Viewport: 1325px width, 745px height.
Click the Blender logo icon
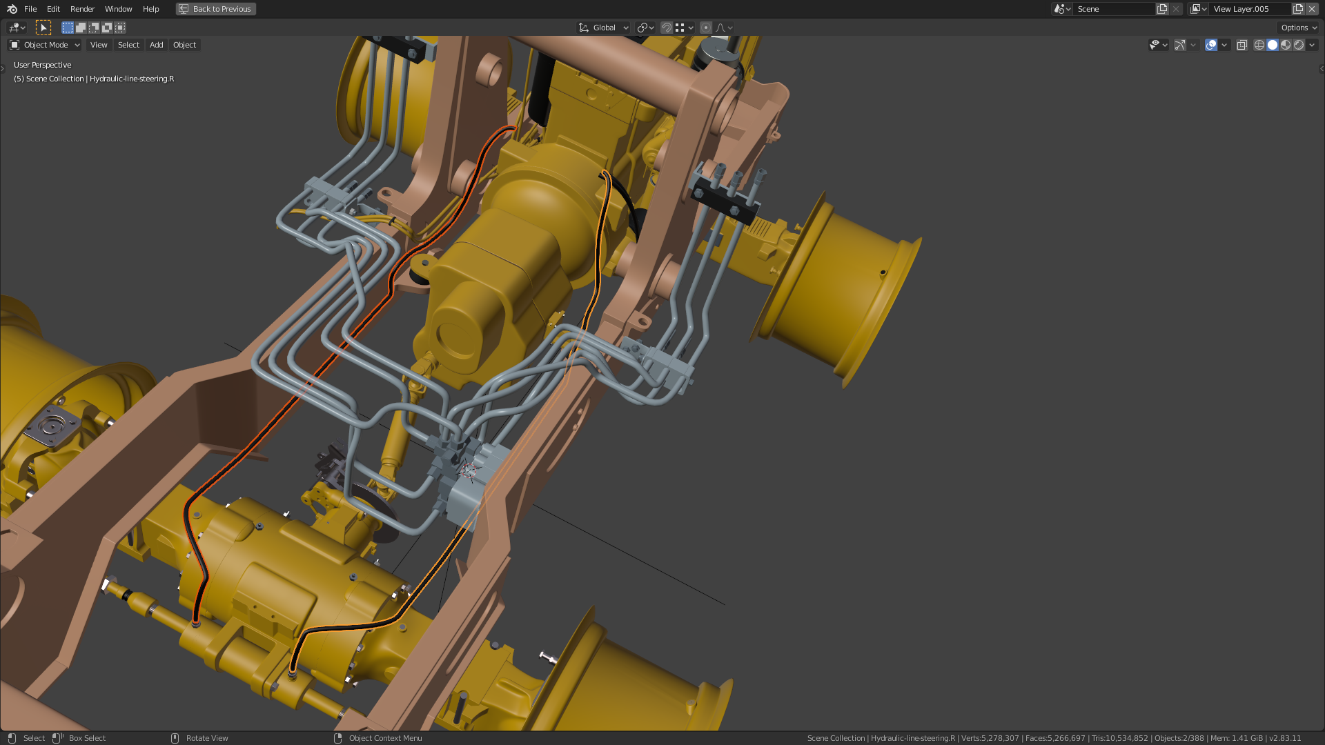[12, 9]
